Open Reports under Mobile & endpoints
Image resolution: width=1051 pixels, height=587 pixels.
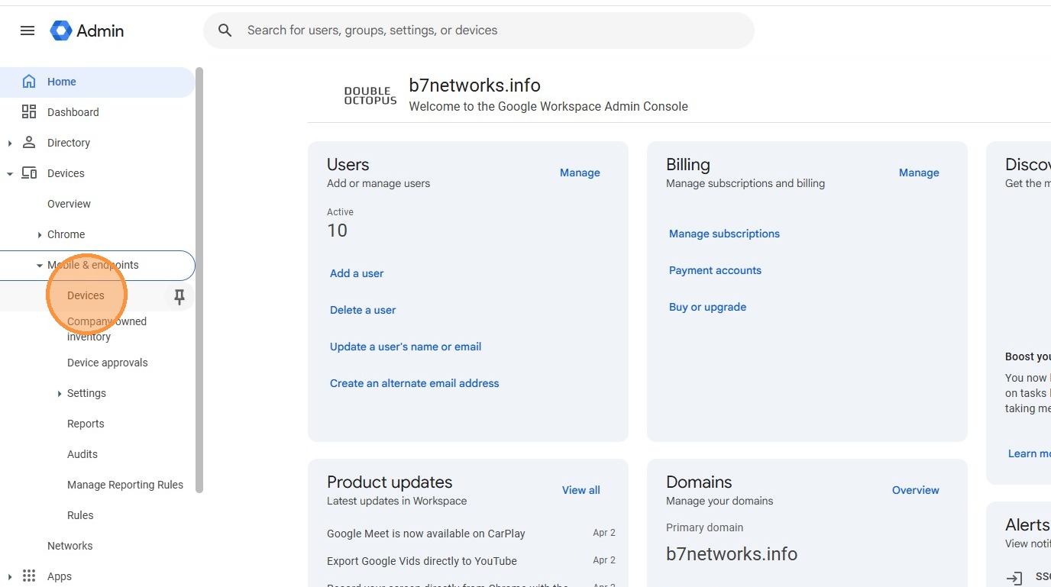[86, 424]
